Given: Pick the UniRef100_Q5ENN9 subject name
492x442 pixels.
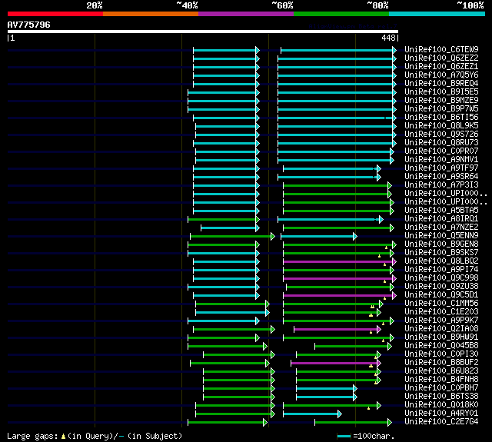Looking at the screenshot, I should point(441,236).
